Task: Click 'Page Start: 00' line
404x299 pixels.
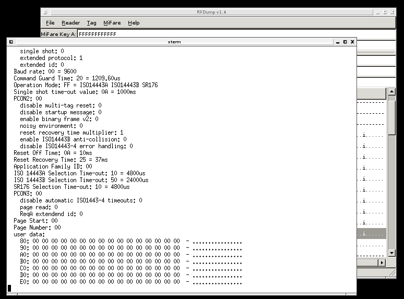Action: [x=36, y=220]
